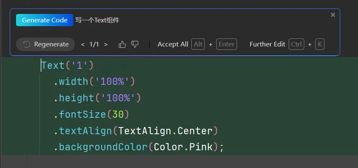Viewport: 358px width, 168px height.
Task: Click Accept All to apply code
Action: [x=173, y=44]
